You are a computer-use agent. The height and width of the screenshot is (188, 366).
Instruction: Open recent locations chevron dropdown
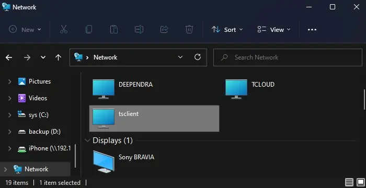pyautogui.click(x=43, y=57)
